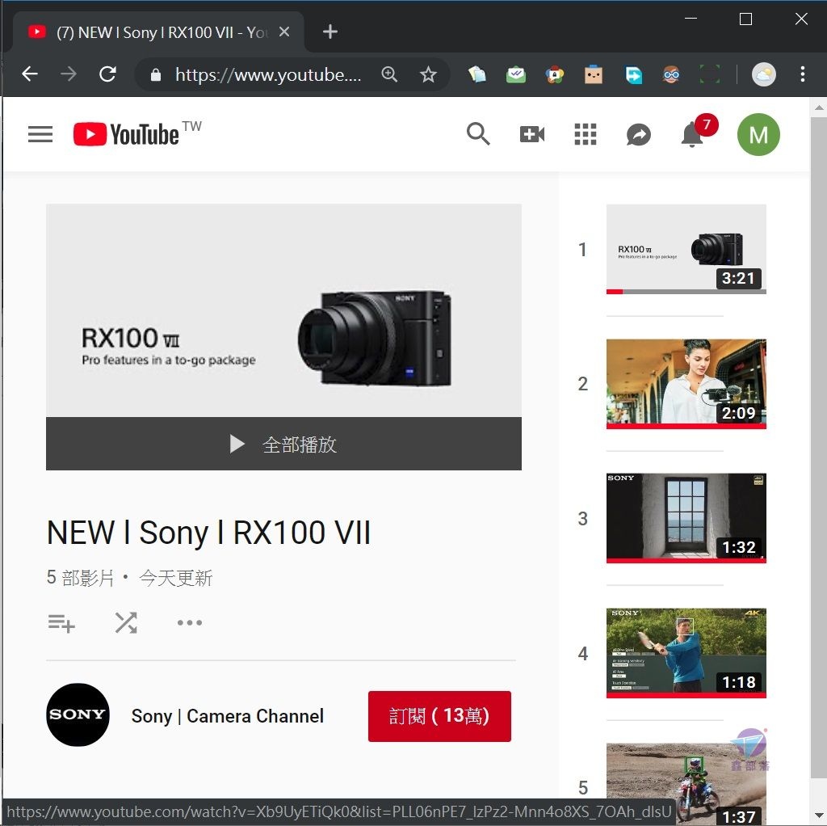Click the YouTube TW logo
This screenshot has width=827, height=826.
point(137,134)
